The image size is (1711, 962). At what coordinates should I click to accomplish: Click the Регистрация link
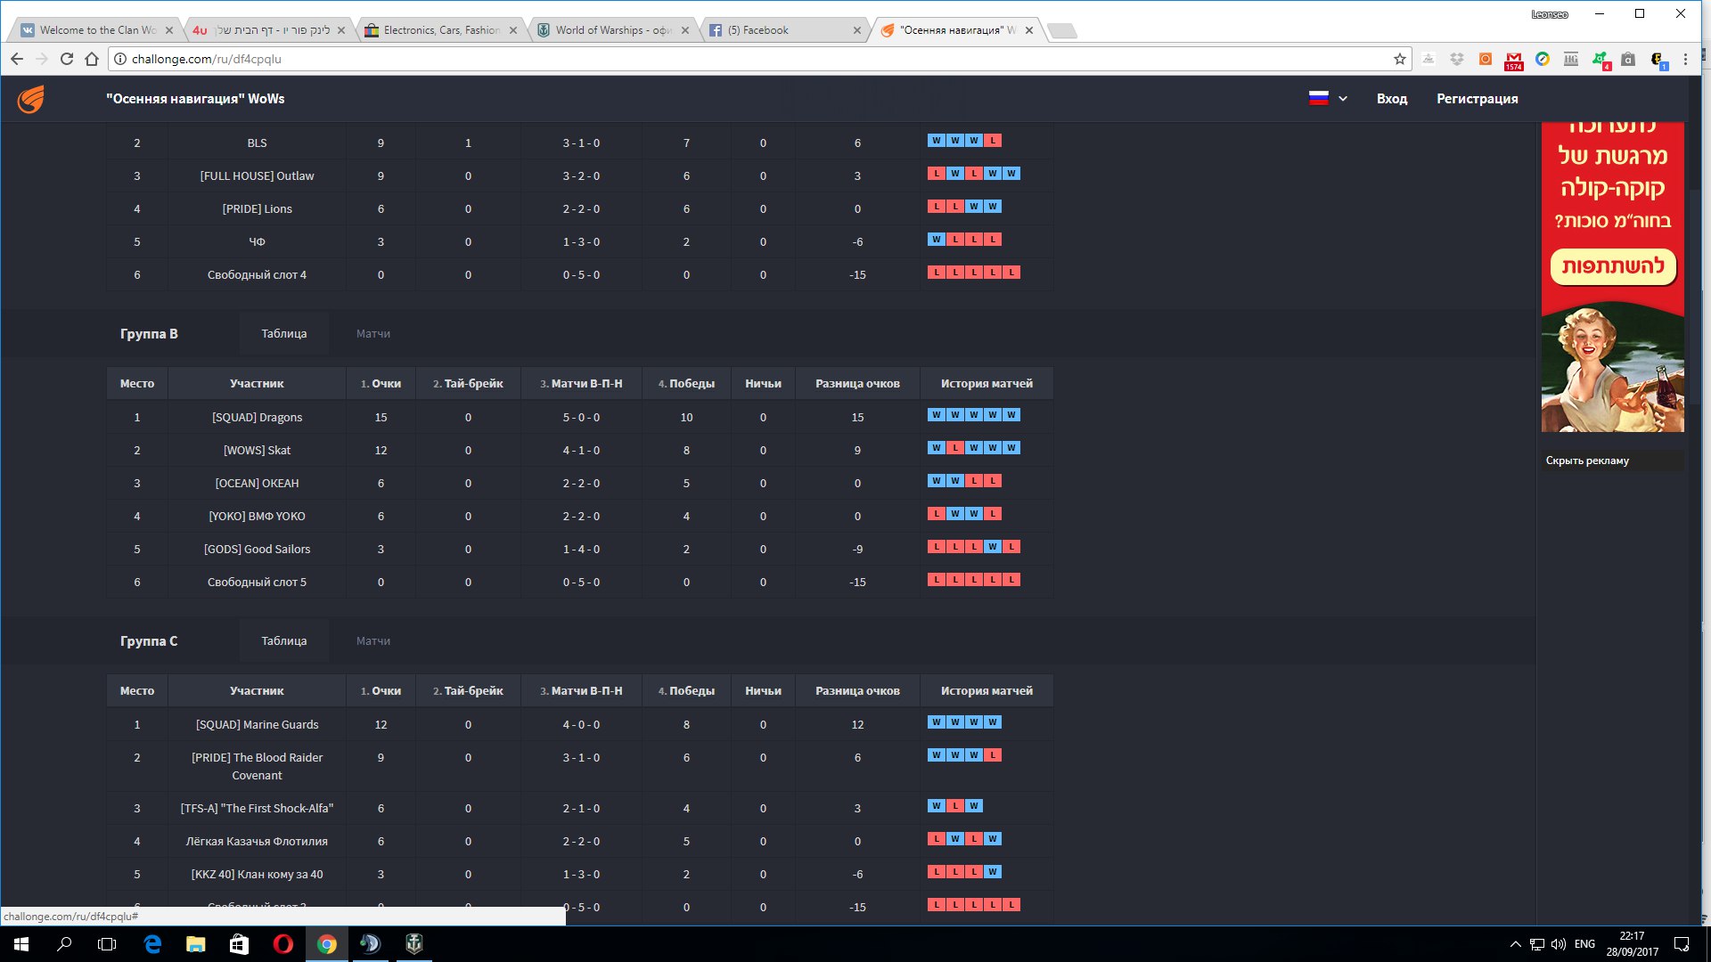click(x=1477, y=99)
